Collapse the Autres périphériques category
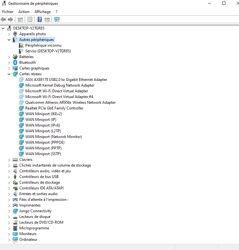The width and height of the screenshot is (239, 250). [x=9, y=40]
